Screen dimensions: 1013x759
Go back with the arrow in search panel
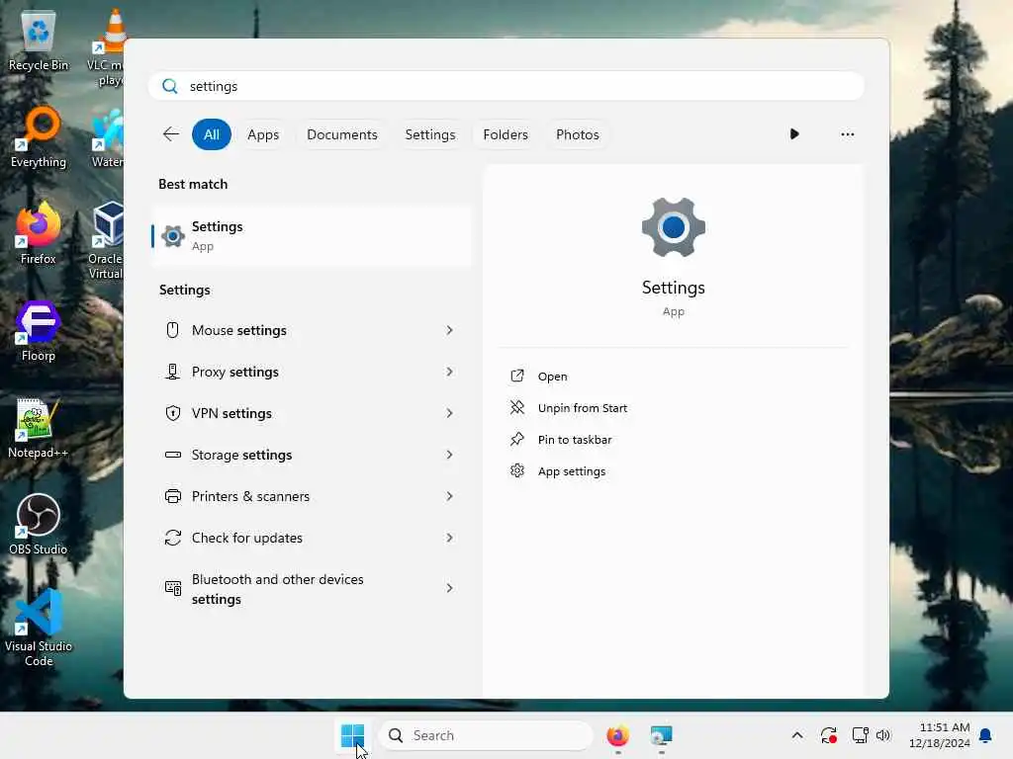pos(170,134)
